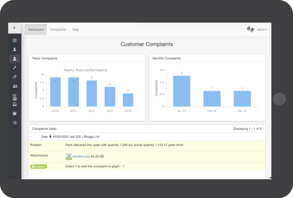Open the Complaints menu item

pyautogui.click(x=58, y=30)
